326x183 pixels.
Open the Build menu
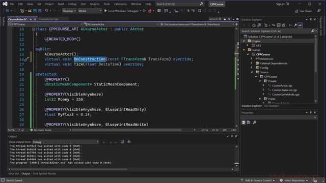tap(61, 4)
